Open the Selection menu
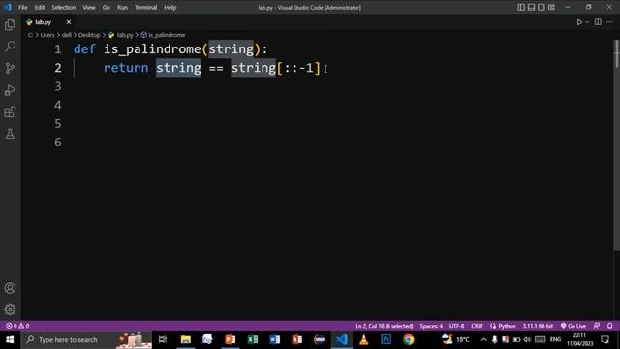This screenshot has height=349, width=620. click(63, 7)
